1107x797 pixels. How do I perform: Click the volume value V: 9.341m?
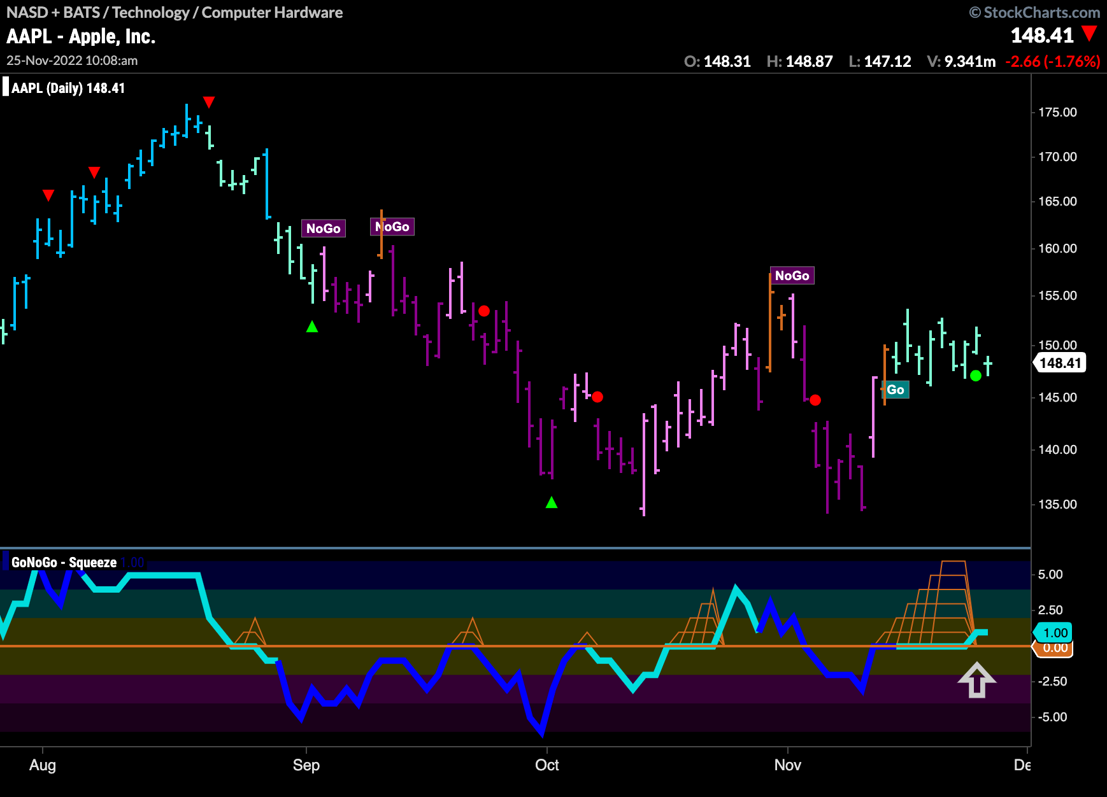tap(961, 62)
